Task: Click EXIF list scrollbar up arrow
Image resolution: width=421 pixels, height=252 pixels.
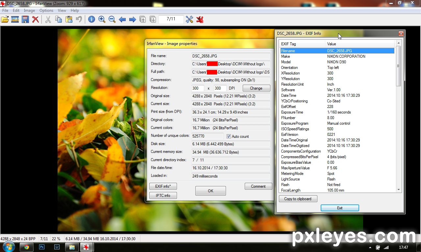Action: click(399, 43)
